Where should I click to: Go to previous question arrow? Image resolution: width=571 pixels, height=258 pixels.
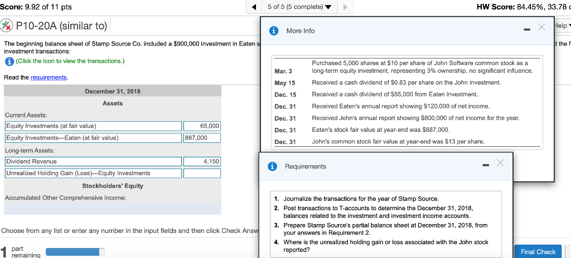coord(255,7)
